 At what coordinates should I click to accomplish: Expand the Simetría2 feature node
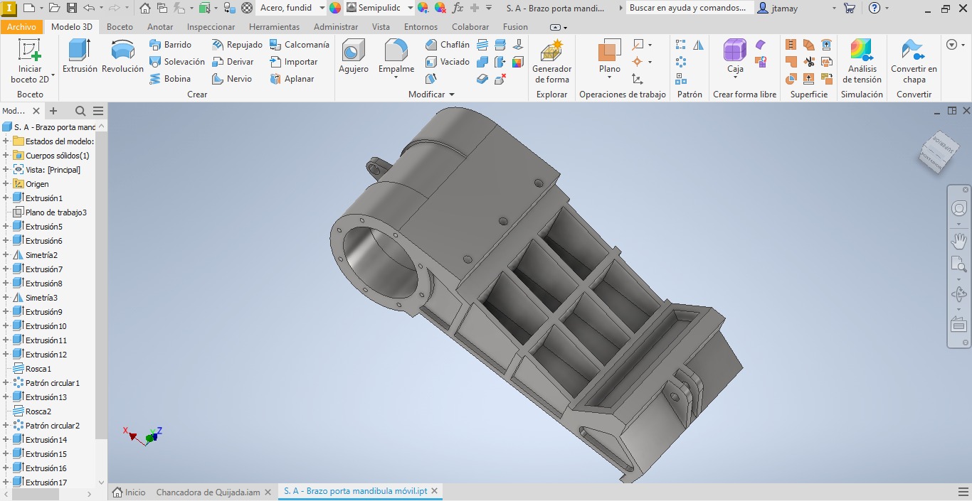click(6, 255)
